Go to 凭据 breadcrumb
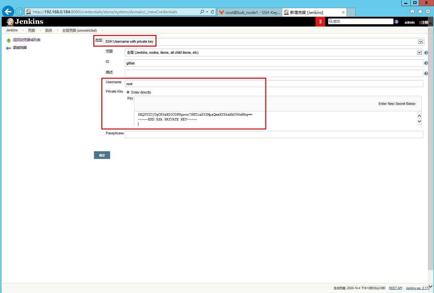This screenshot has height=293, width=434. (31, 30)
